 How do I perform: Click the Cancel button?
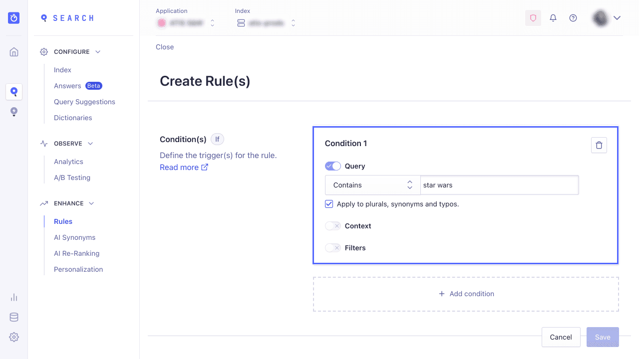pyautogui.click(x=561, y=337)
